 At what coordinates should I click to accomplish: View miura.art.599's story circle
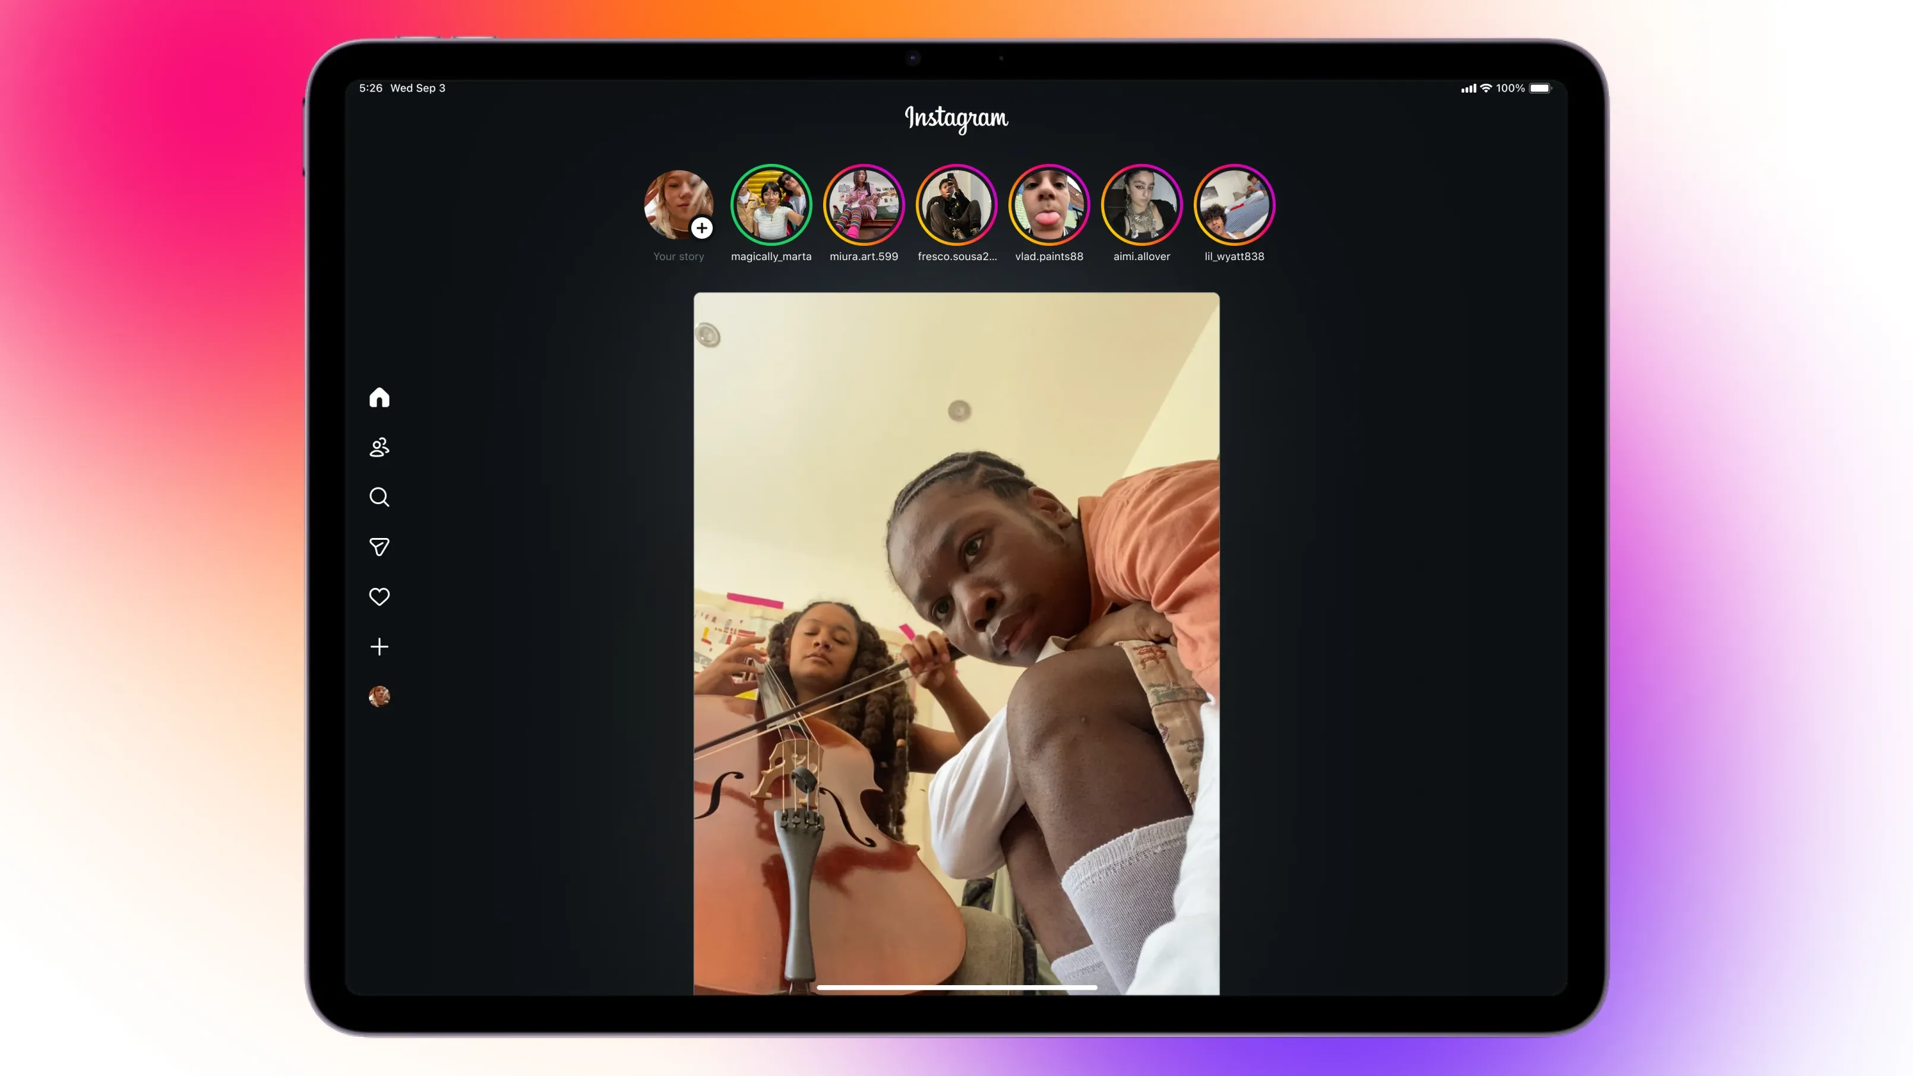tap(864, 204)
